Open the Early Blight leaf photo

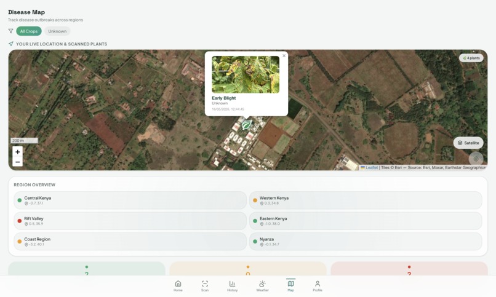click(x=246, y=74)
